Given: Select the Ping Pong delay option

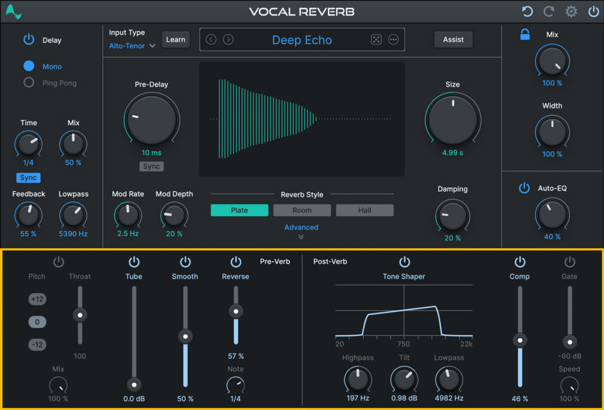Looking at the screenshot, I should (29, 82).
